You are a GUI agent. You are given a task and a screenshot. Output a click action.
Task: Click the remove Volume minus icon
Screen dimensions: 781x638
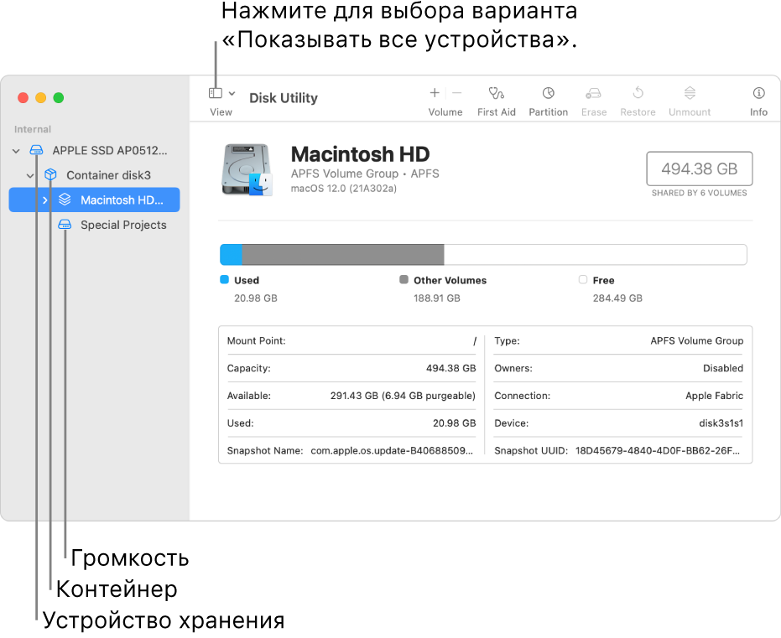coord(456,92)
